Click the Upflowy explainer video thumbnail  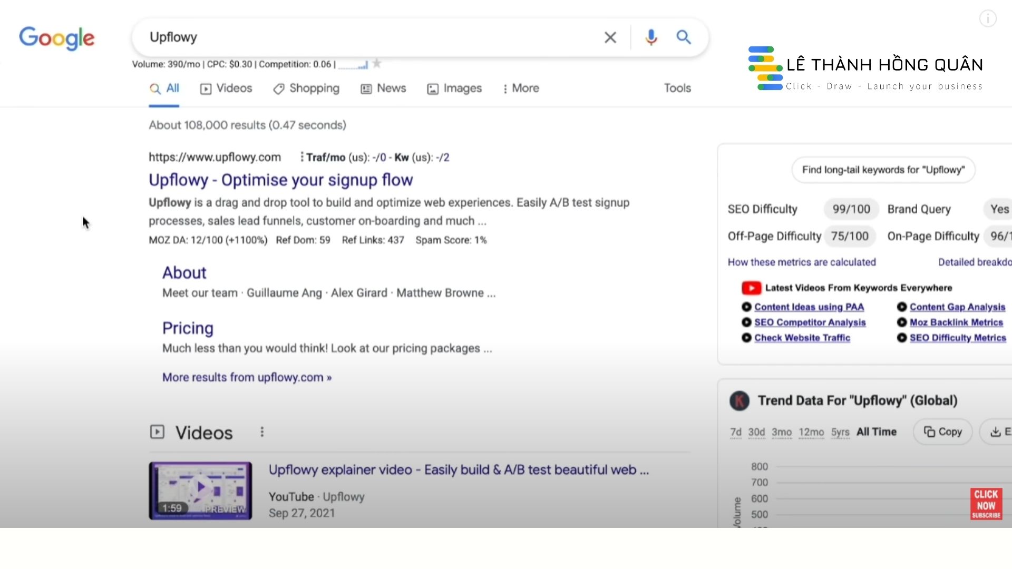pos(200,490)
